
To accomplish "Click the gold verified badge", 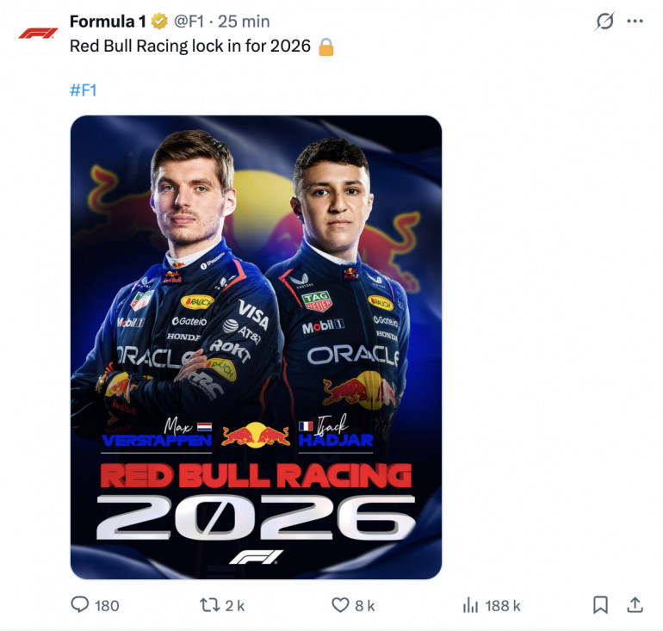I will coord(159,22).
